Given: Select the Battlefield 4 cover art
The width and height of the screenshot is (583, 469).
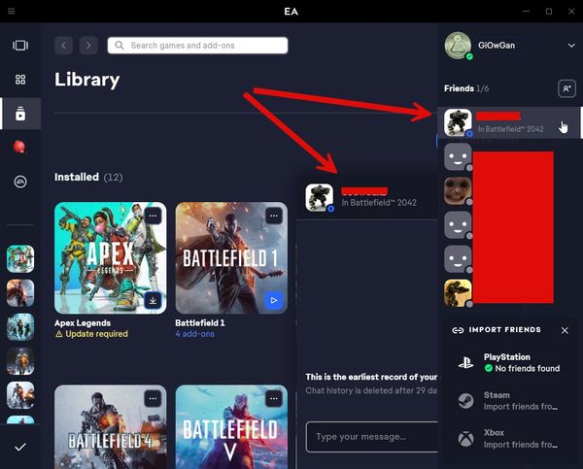Looking at the screenshot, I should 111,427.
